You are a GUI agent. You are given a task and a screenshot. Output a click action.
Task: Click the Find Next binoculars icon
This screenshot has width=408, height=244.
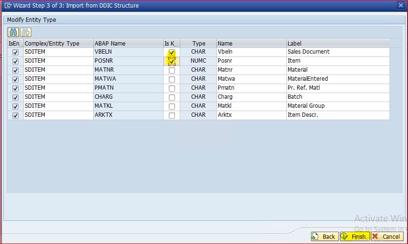(25, 32)
